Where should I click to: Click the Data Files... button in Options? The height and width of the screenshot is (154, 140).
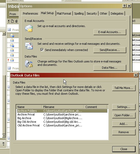pyautogui.click(x=110, y=68)
